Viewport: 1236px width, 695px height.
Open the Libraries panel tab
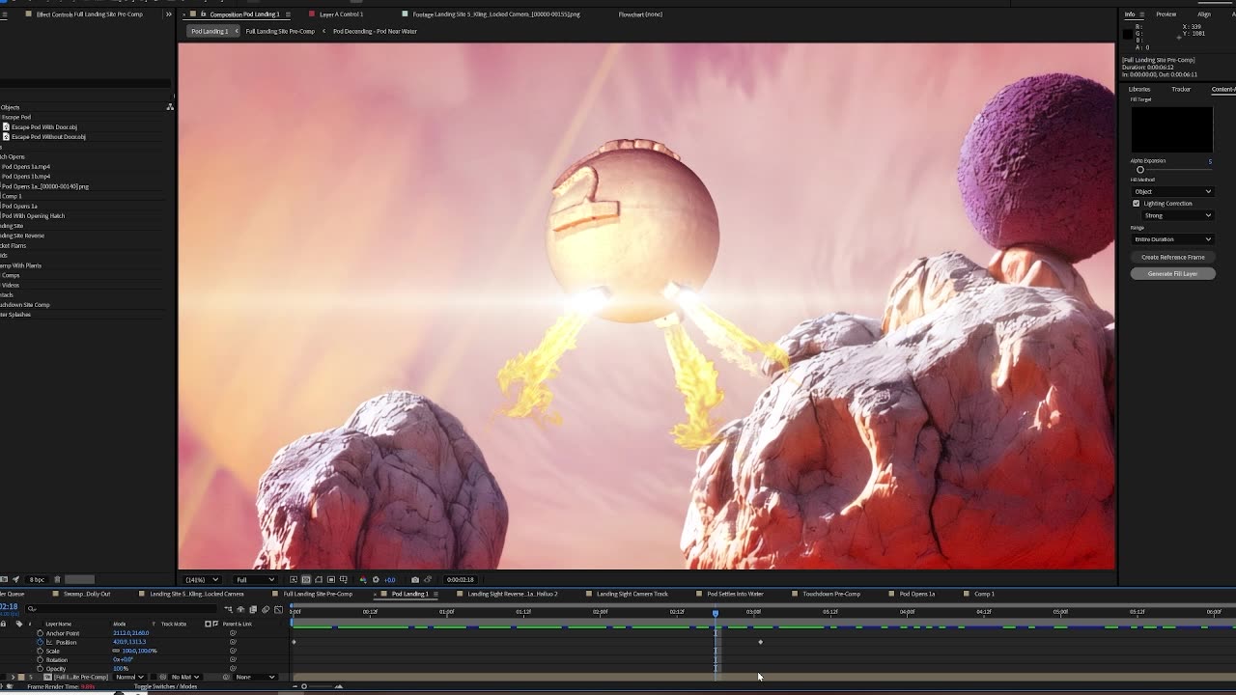[x=1139, y=89]
